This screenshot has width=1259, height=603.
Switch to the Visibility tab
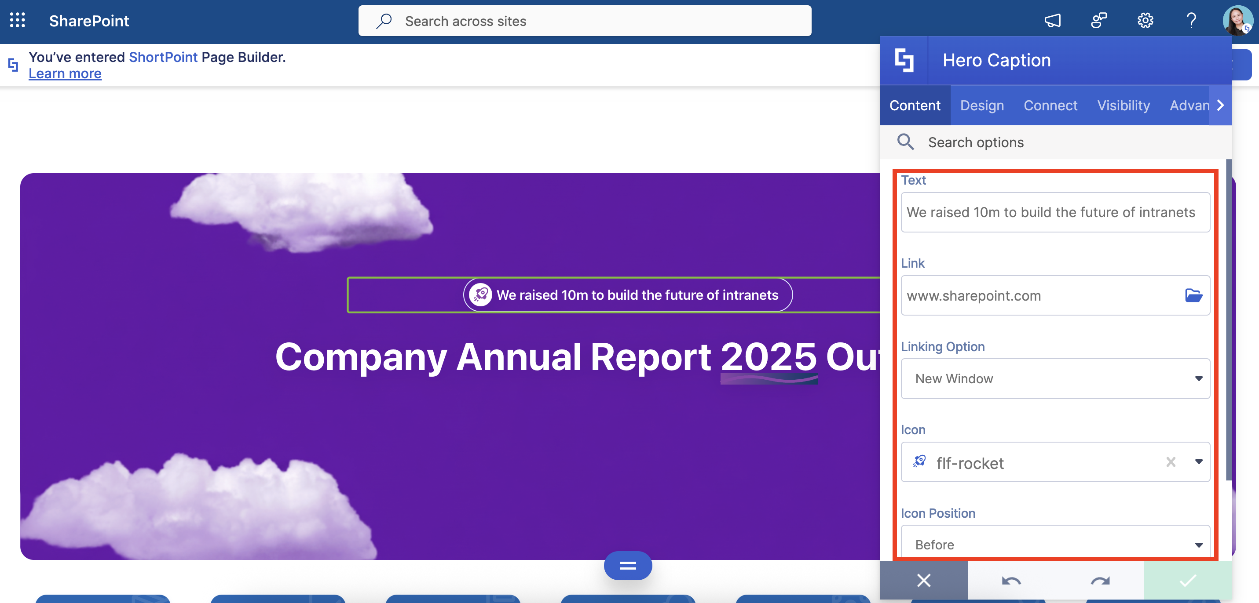[x=1123, y=105]
